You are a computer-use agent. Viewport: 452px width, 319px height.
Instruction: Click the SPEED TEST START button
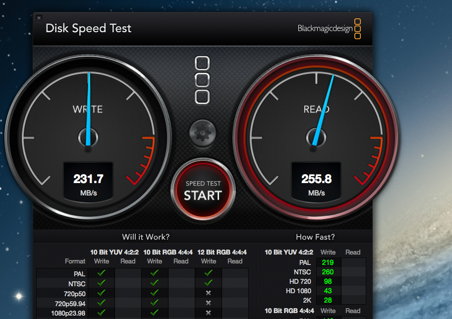203,191
